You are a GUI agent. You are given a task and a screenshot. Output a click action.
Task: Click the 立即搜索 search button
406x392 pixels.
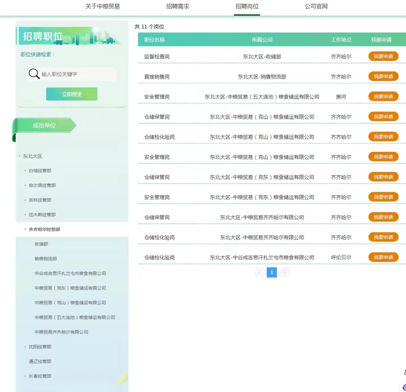click(x=71, y=94)
